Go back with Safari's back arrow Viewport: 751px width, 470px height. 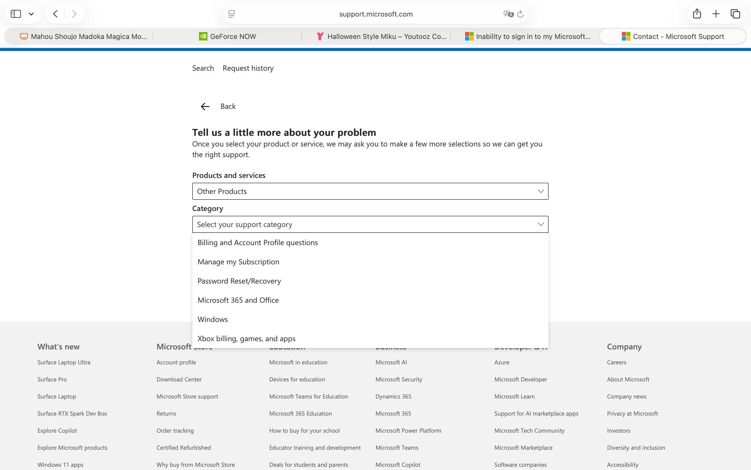[x=55, y=14]
